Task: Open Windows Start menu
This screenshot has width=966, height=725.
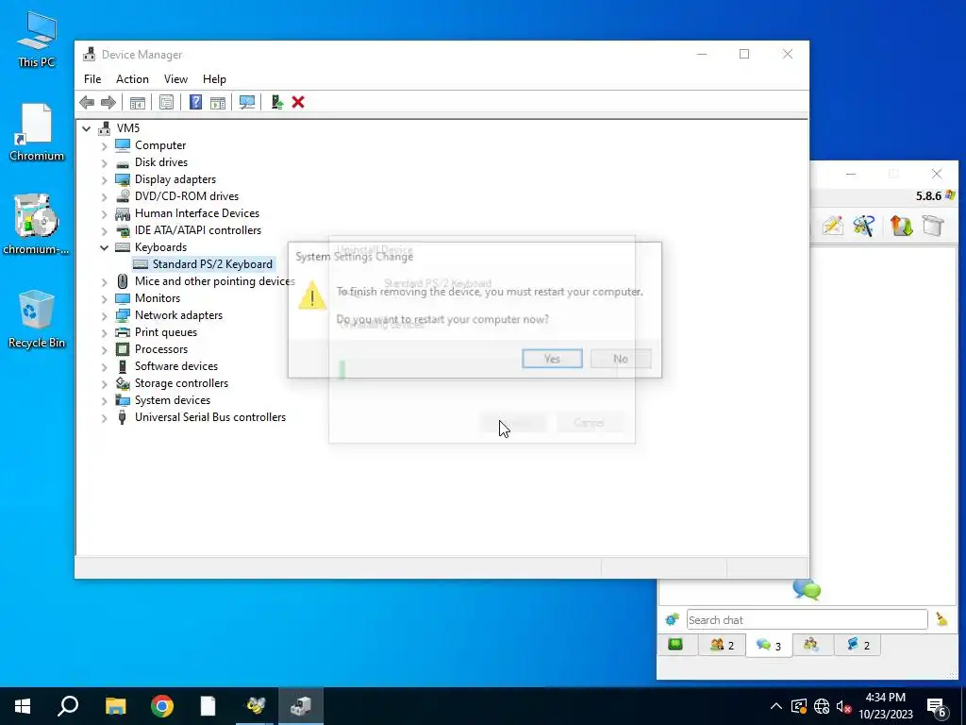Action: 23,706
